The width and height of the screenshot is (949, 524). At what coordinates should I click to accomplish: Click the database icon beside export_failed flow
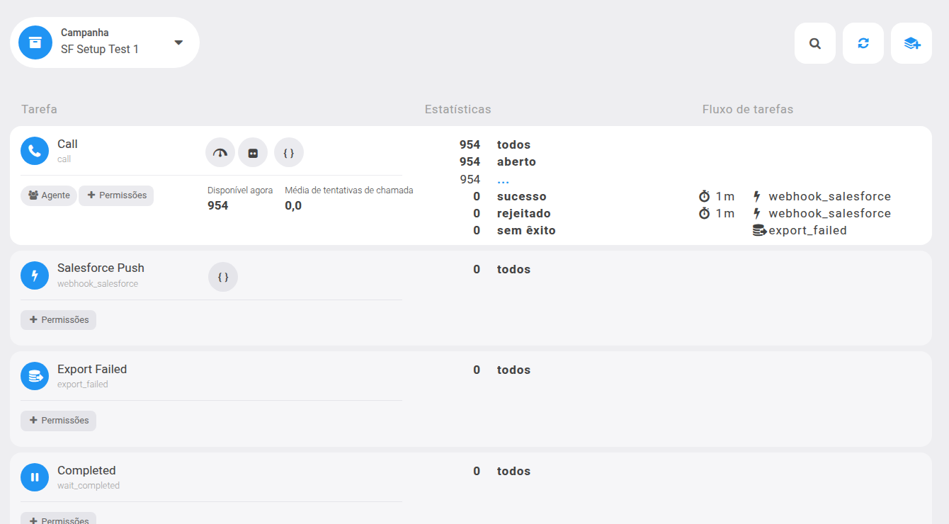point(760,230)
